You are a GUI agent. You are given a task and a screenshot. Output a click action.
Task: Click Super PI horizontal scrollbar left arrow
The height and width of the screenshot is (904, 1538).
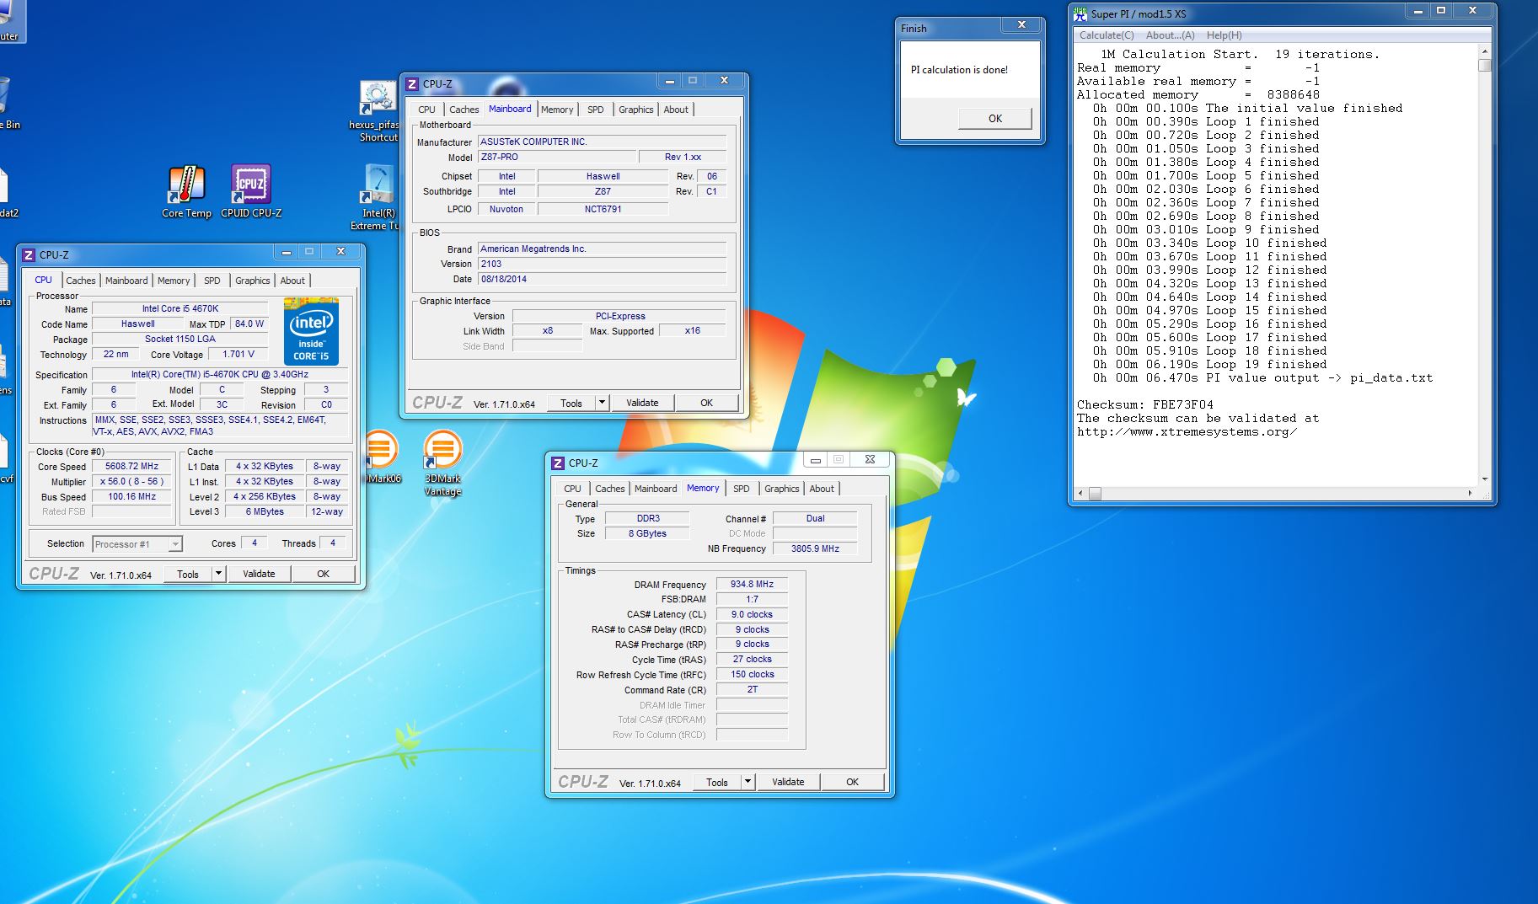[1080, 493]
